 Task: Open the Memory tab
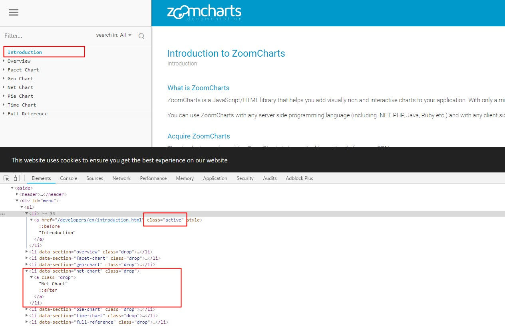[x=185, y=178]
